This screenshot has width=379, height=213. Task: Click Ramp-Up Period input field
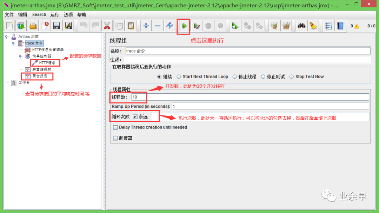(271, 106)
